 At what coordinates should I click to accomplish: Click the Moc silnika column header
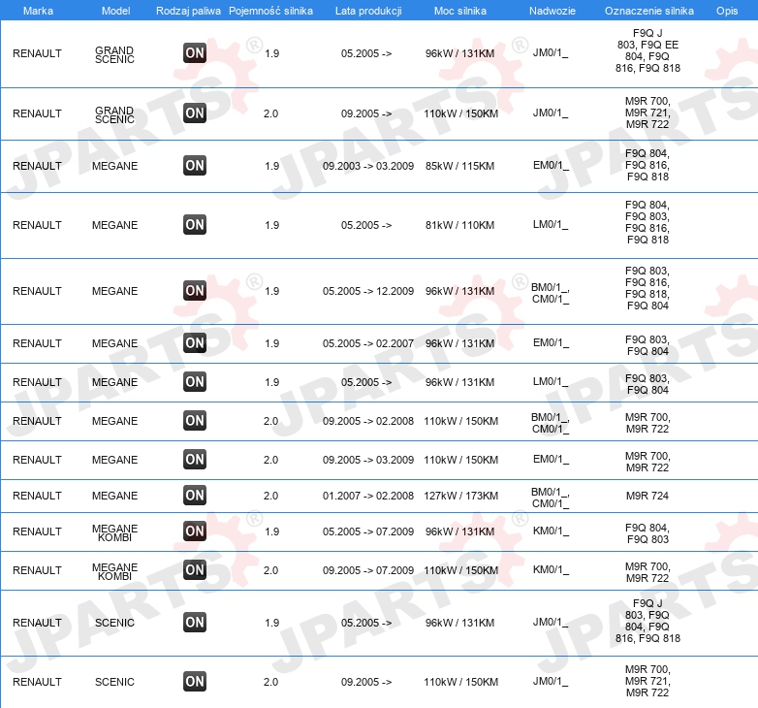point(460,11)
